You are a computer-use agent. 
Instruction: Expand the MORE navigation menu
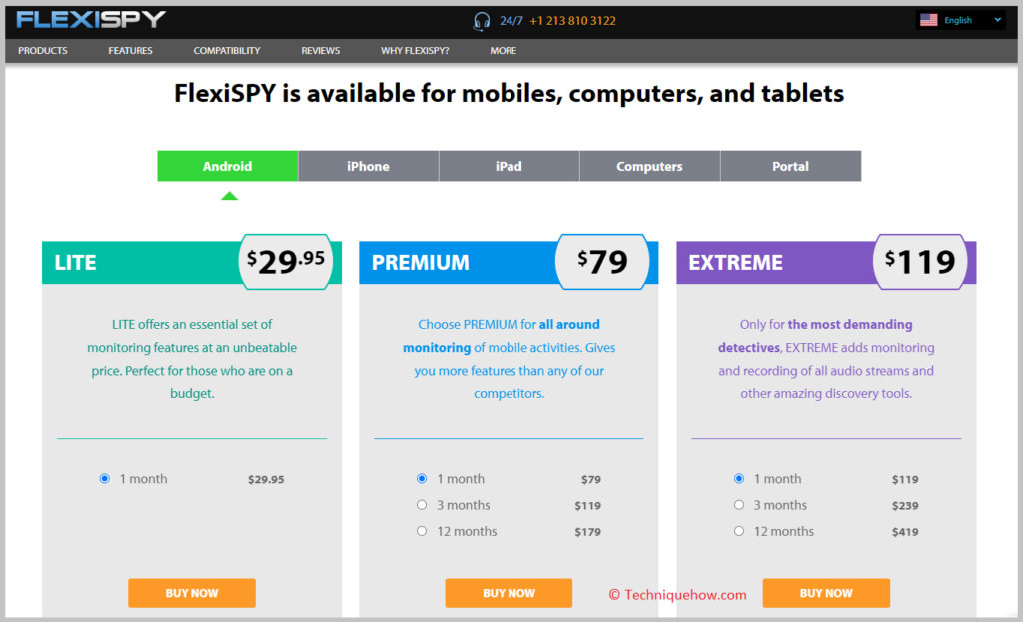click(x=504, y=50)
